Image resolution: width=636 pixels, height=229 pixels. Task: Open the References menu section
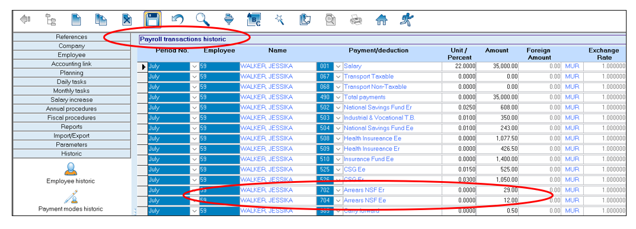coord(71,37)
